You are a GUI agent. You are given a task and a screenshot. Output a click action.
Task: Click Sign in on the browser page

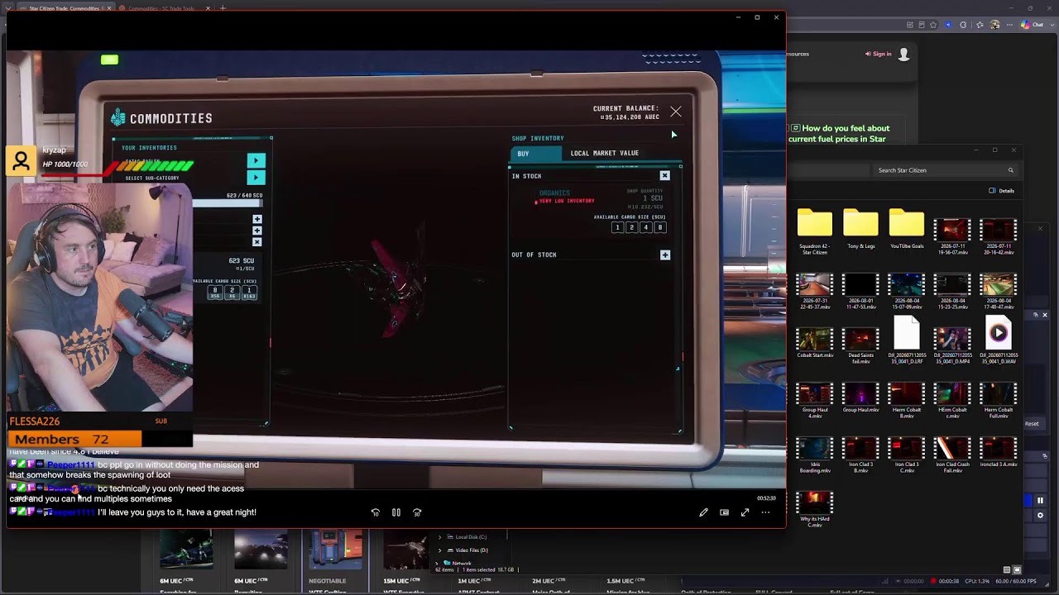879,55
